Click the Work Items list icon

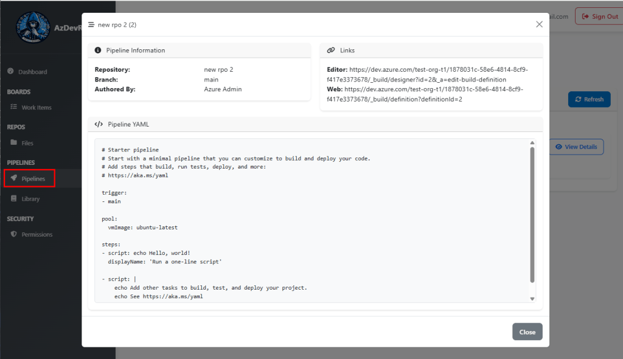coord(13,106)
